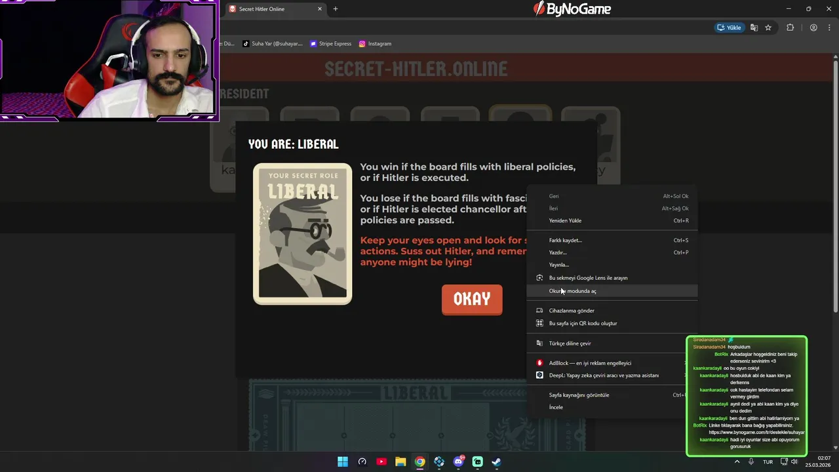Screen dimensions: 839x472
Task: Choose İleri in the context menu
Action: (x=612, y=208)
